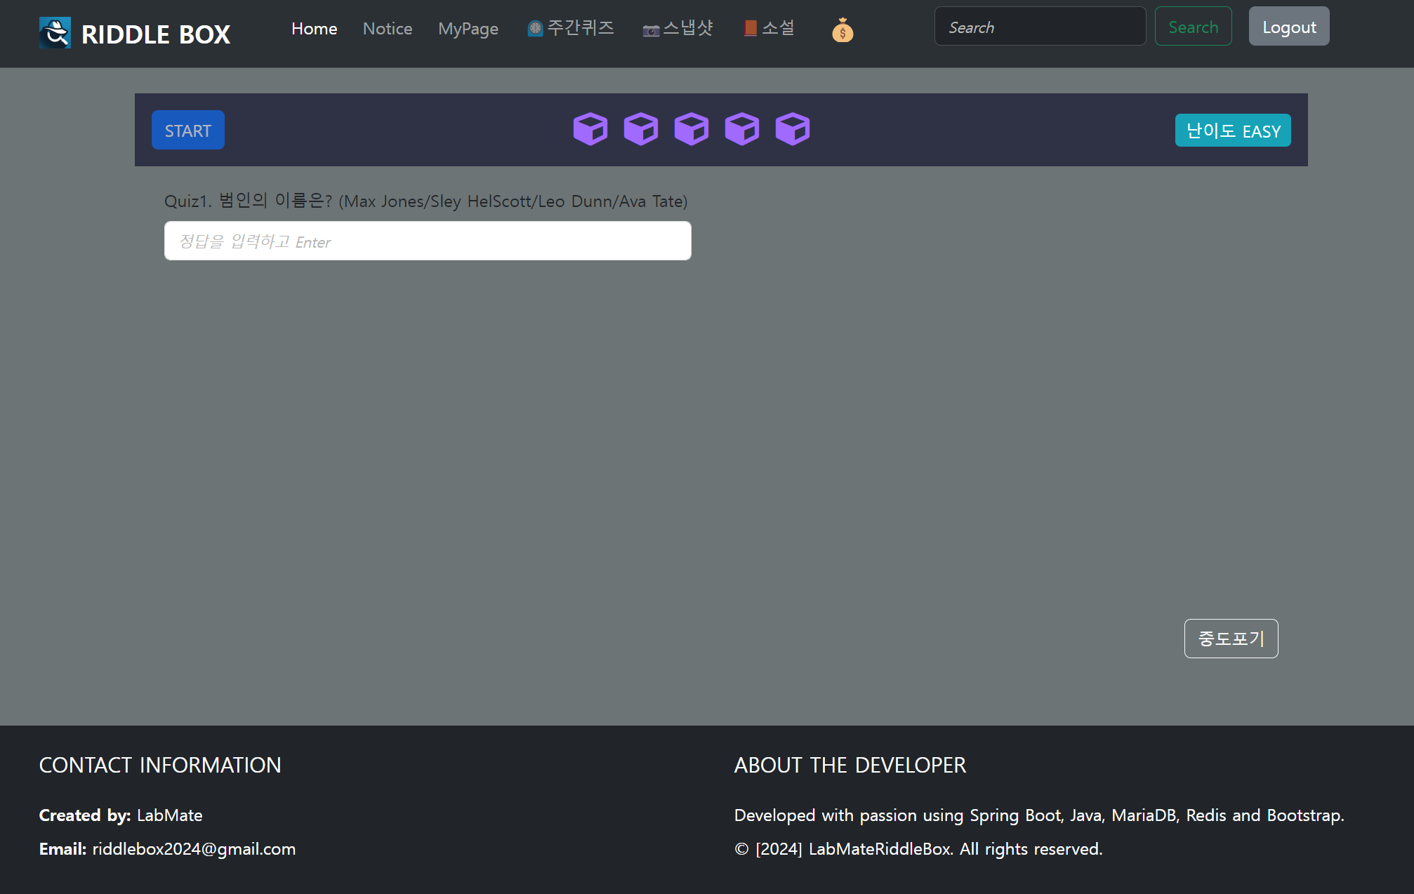Click the fourth purple cube icon
This screenshot has height=894, width=1414.
(741, 129)
